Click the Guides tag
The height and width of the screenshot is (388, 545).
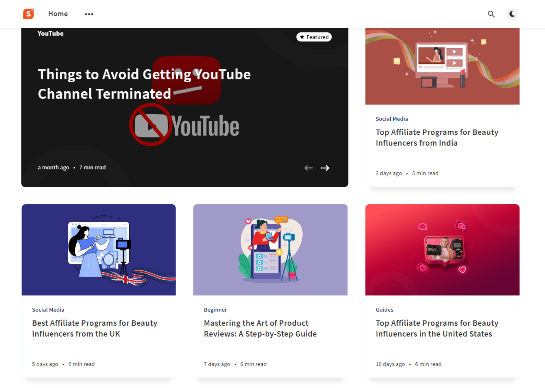point(385,310)
